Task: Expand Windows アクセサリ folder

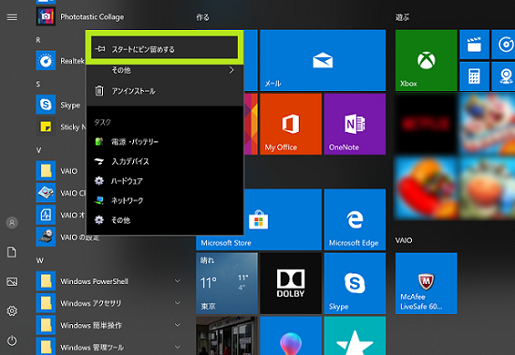Action: pos(177,303)
